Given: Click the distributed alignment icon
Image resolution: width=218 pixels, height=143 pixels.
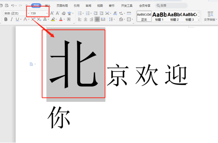Looking at the screenshot, I should pos(103,19).
